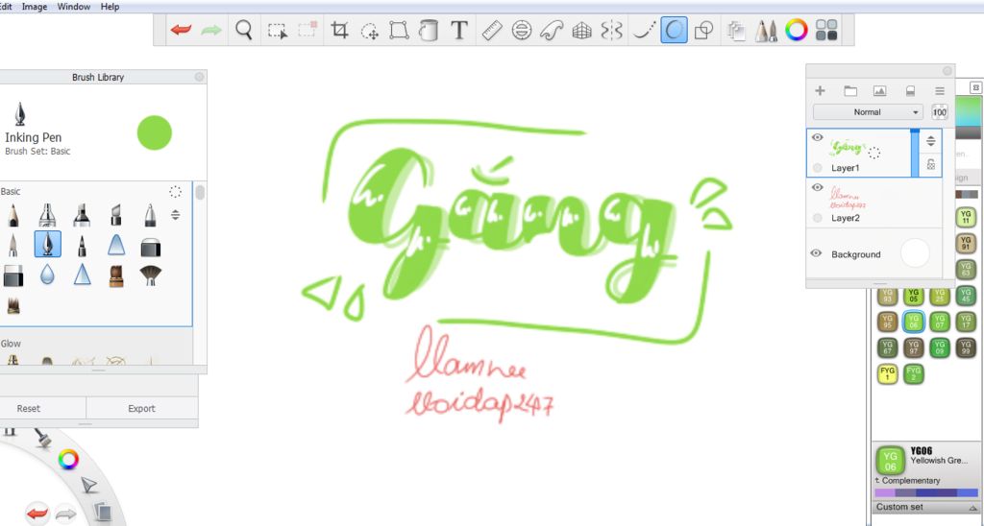Open the Draw Style shapes tool

704,30
